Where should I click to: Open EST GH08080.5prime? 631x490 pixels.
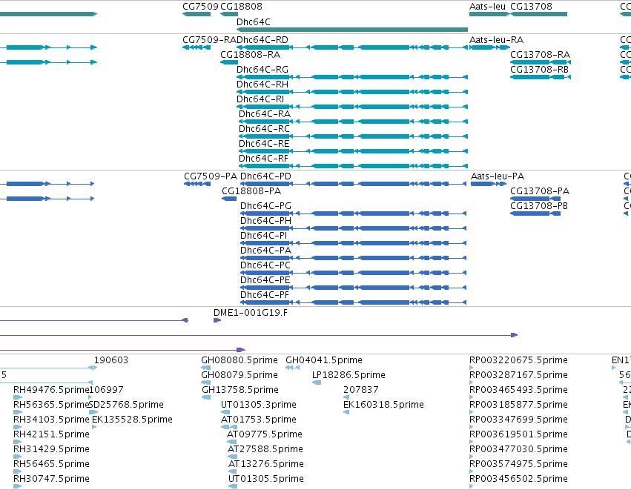239,360
